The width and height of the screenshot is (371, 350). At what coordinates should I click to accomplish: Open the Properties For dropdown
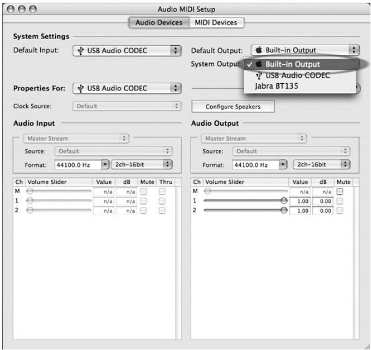pos(127,88)
